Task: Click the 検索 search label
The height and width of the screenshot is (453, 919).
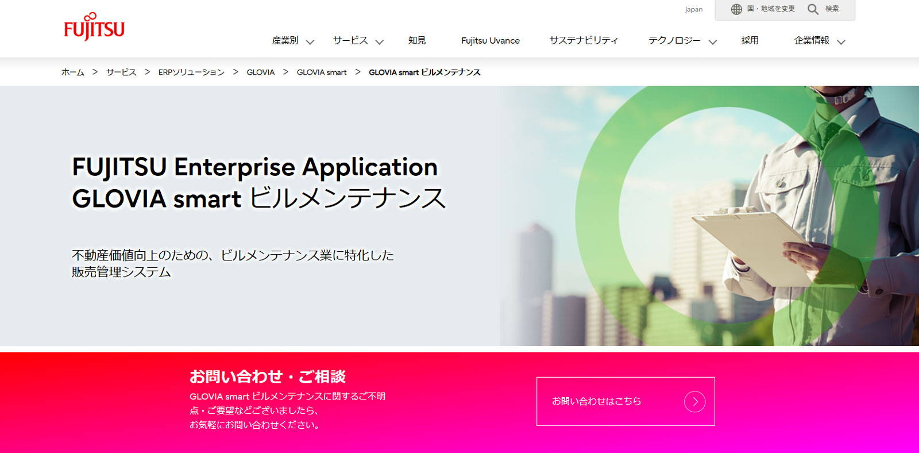Action: 832,9
